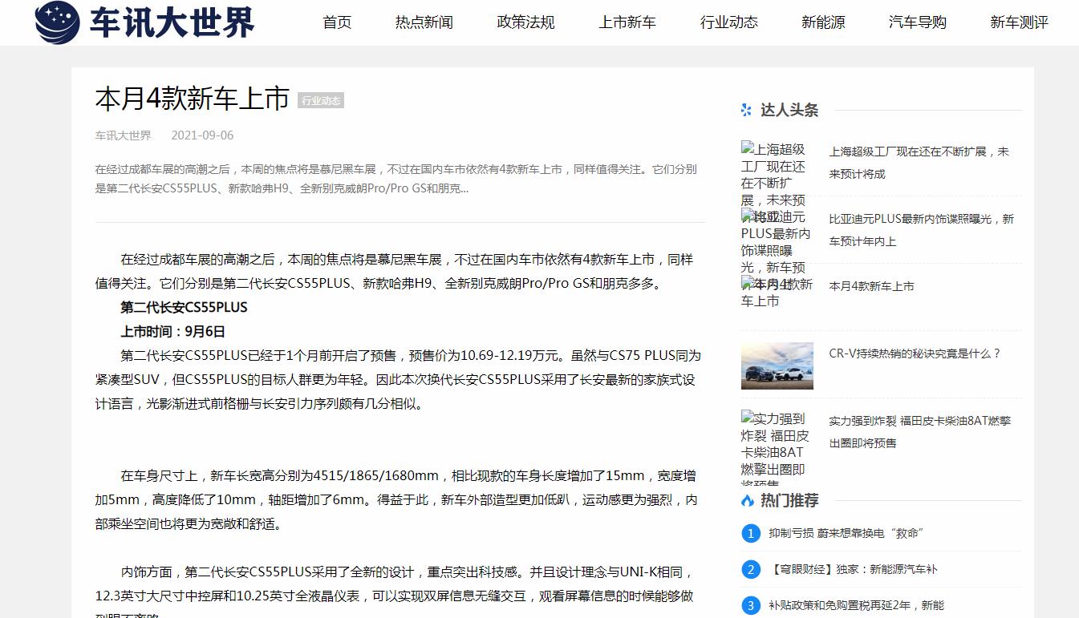Screen dimensions: 1079x618
Task: Open 政策法规 in the top menu
Action: [x=525, y=22]
